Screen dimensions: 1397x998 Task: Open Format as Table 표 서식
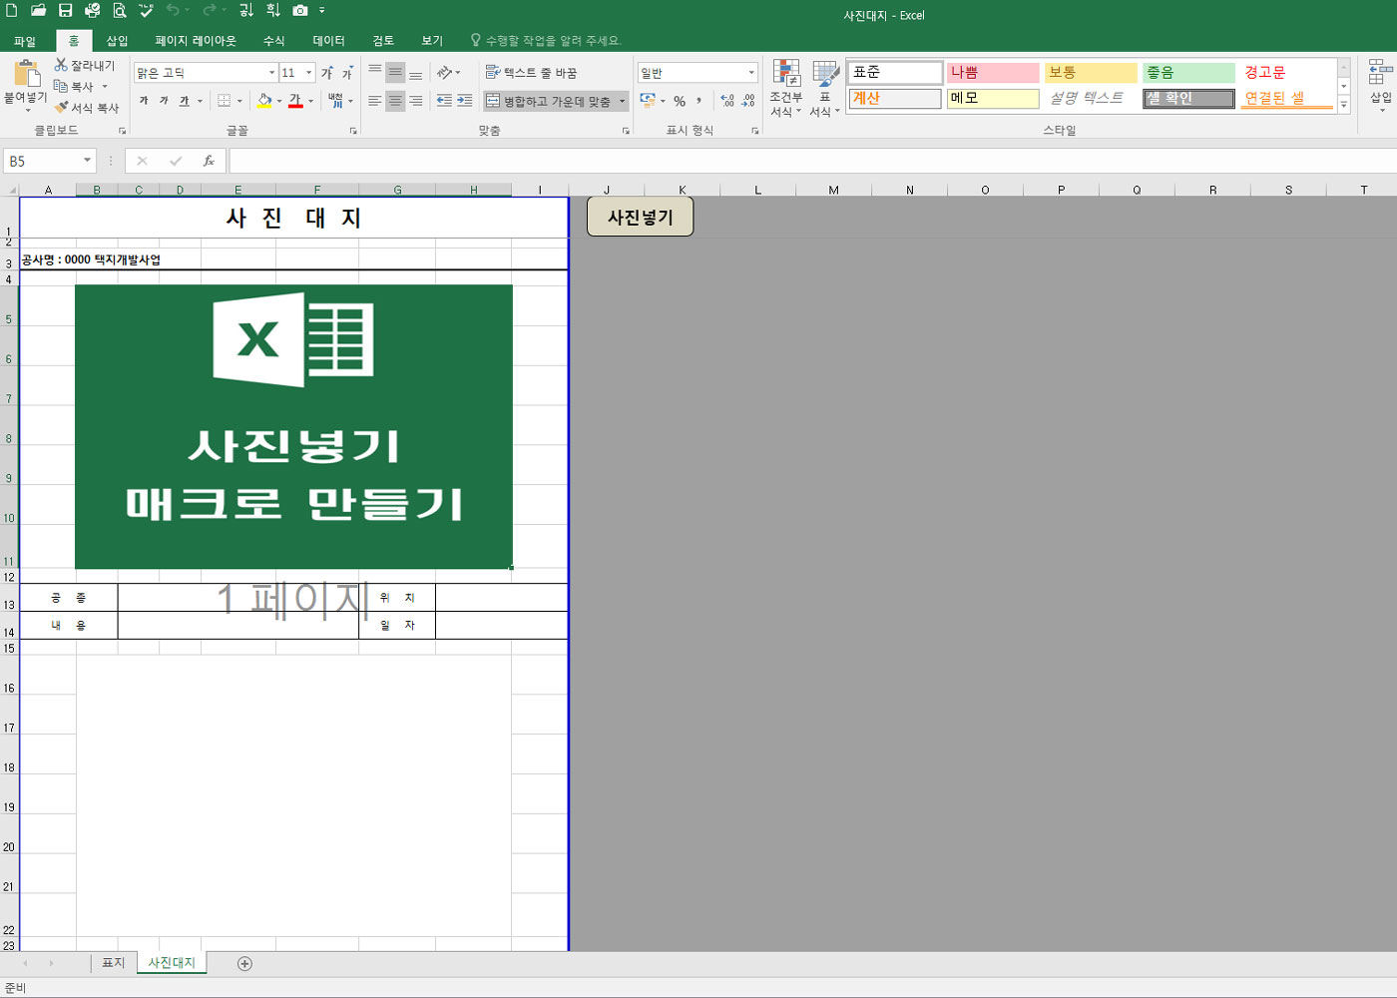click(x=825, y=88)
